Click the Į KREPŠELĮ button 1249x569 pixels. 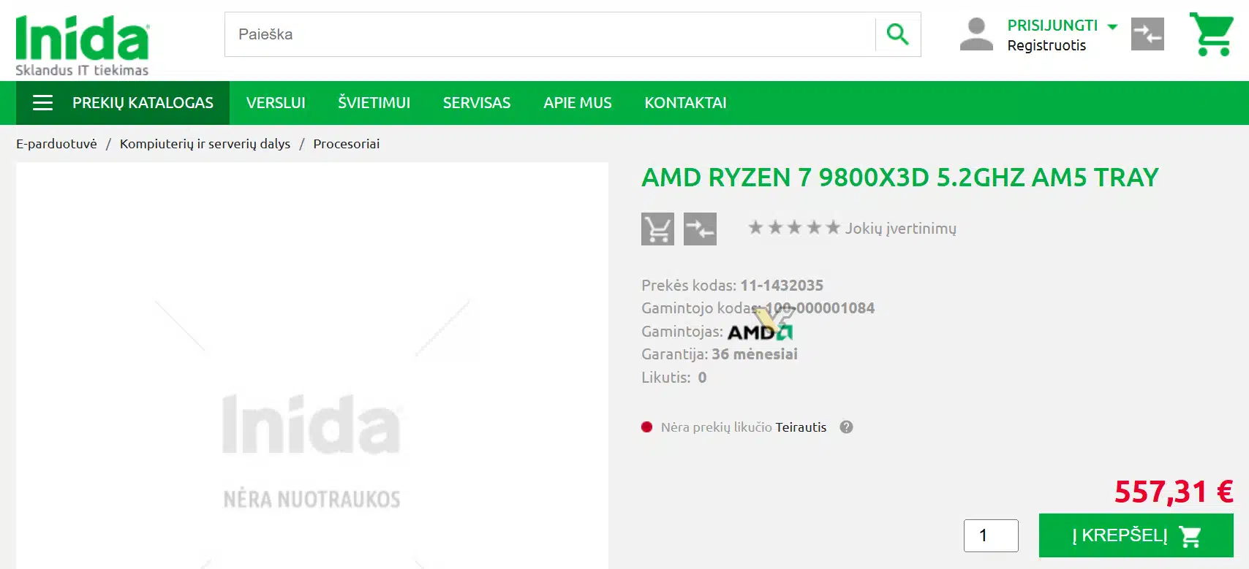pos(1136,535)
